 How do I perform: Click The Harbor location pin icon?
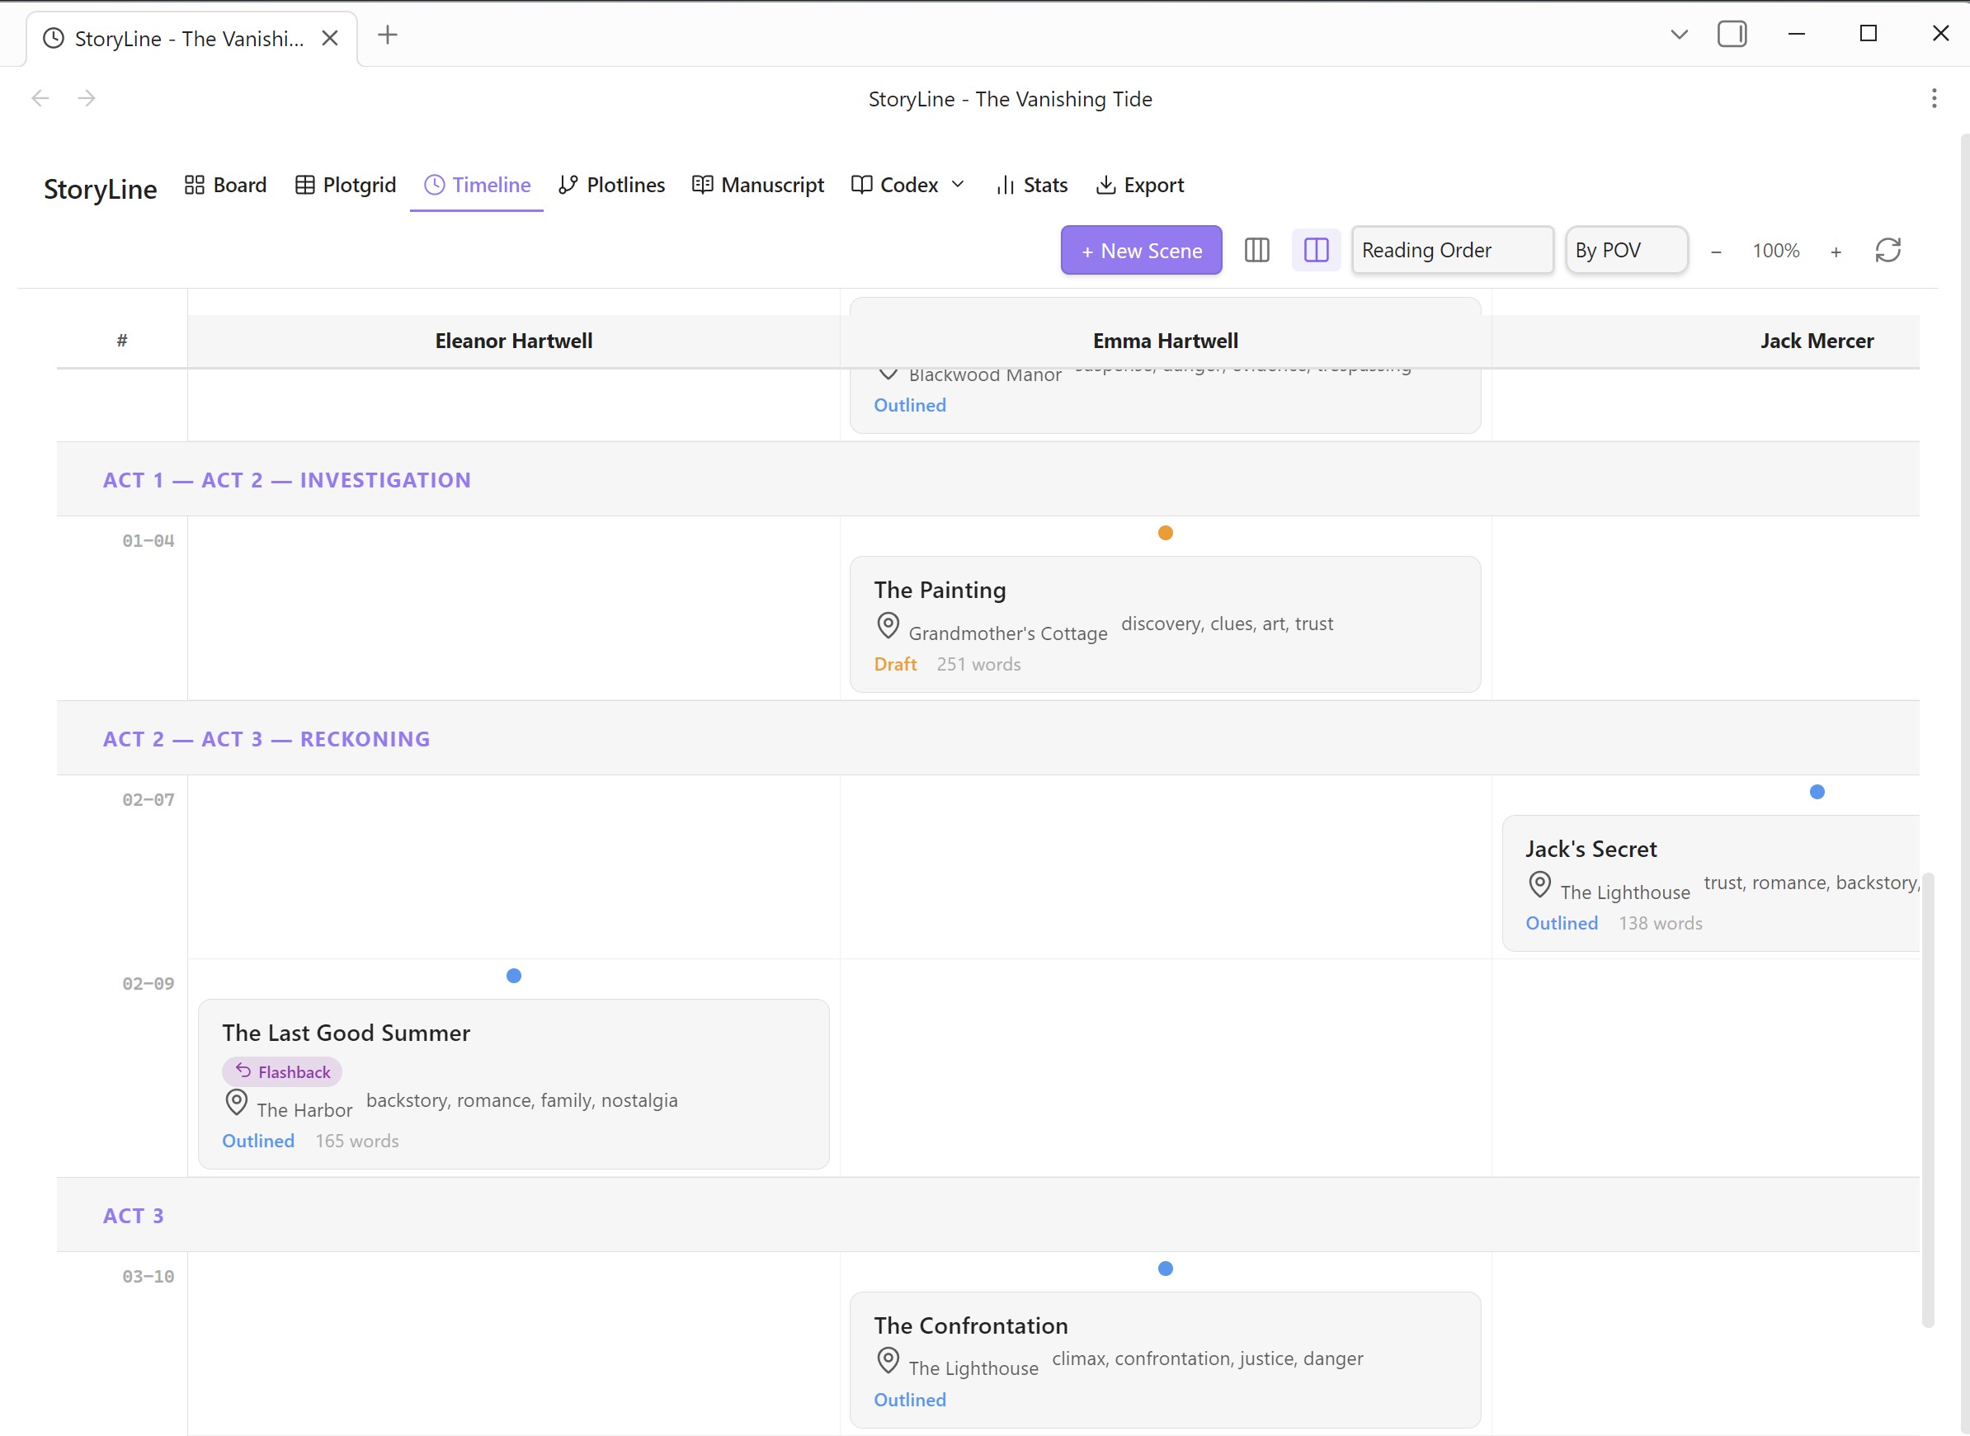coord(236,1101)
